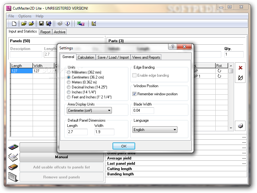Click the red X delete part icon

(240, 68)
